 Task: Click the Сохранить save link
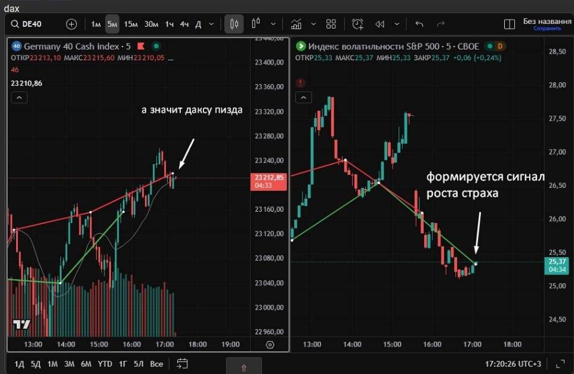click(x=547, y=29)
